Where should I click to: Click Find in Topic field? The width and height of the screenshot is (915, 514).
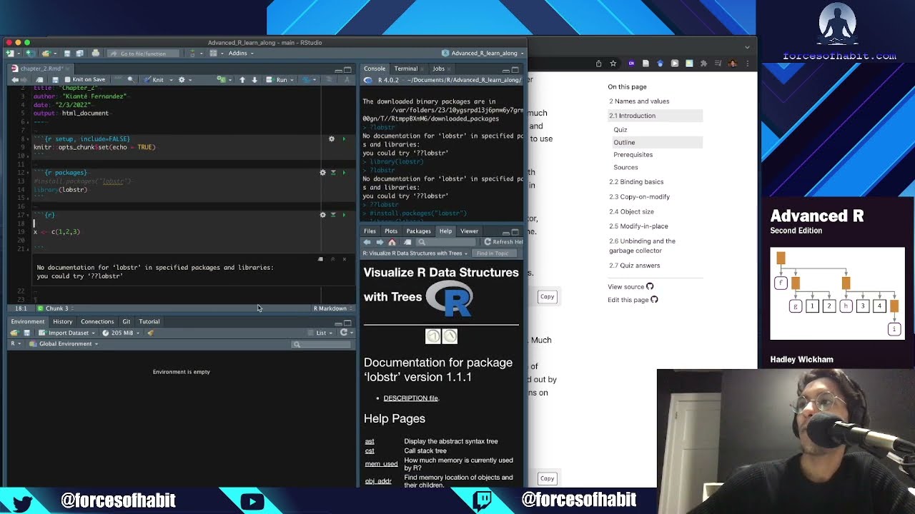tap(493, 253)
